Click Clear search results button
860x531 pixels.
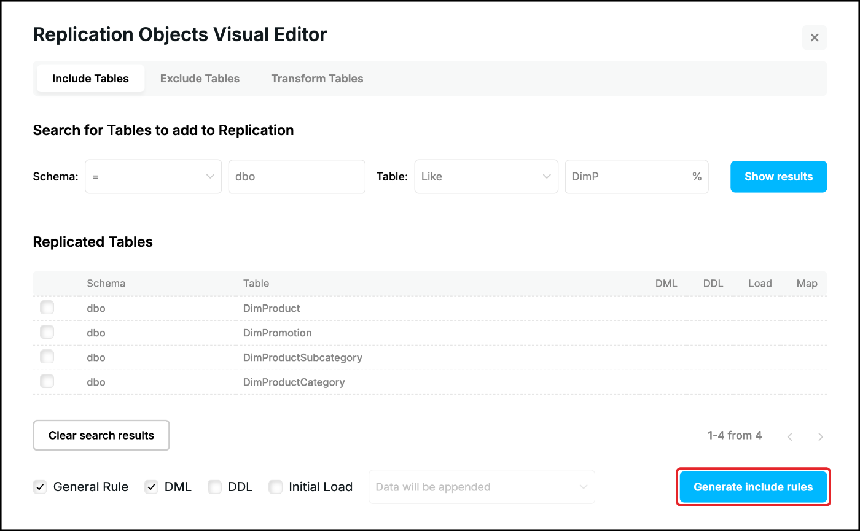pyautogui.click(x=101, y=435)
